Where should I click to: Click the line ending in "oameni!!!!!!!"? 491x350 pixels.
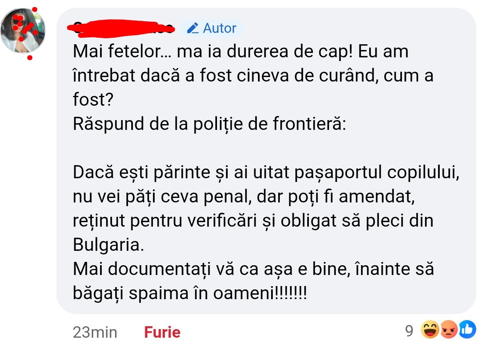pos(190,293)
